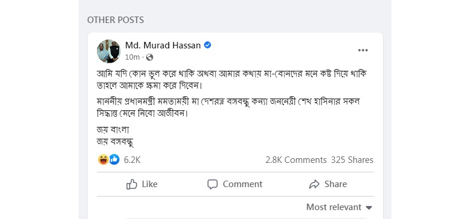Open Md. Murad Hassan profile name link
The height and width of the screenshot is (219, 473).
(x=163, y=45)
